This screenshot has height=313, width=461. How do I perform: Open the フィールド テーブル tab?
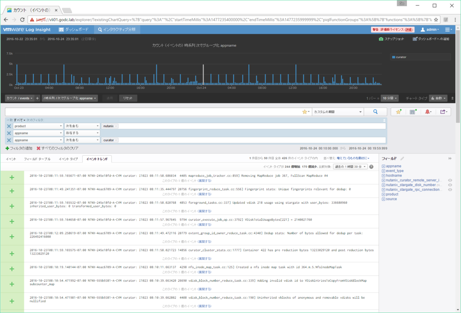(37, 159)
